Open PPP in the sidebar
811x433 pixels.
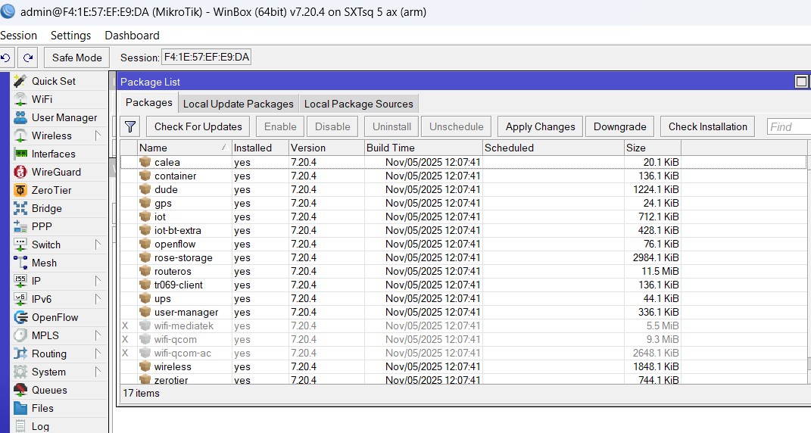point(42,226)
